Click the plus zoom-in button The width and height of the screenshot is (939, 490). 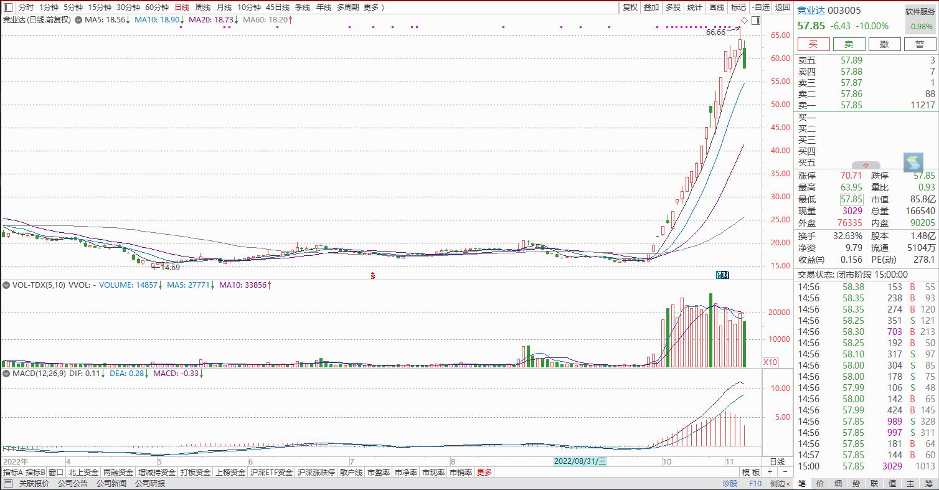pos(770,473)
